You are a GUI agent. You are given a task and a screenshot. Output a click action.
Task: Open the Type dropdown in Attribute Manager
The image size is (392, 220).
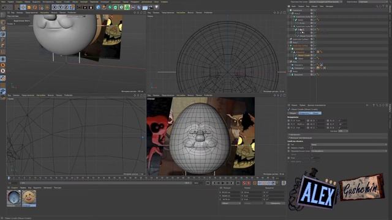pos(349,145)
